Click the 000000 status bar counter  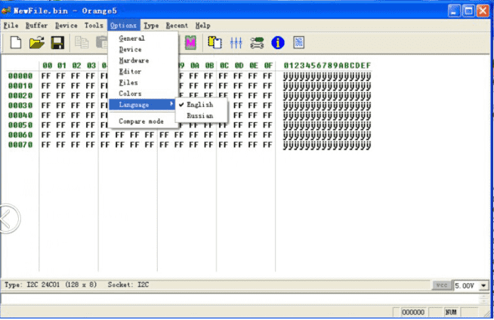(x=413, y=312)
